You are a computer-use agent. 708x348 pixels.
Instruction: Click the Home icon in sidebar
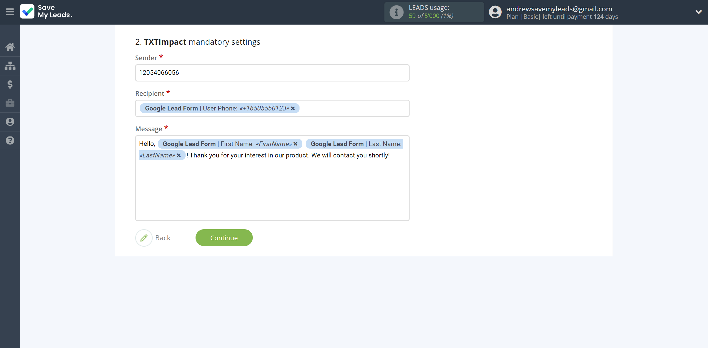coord(10,47)
